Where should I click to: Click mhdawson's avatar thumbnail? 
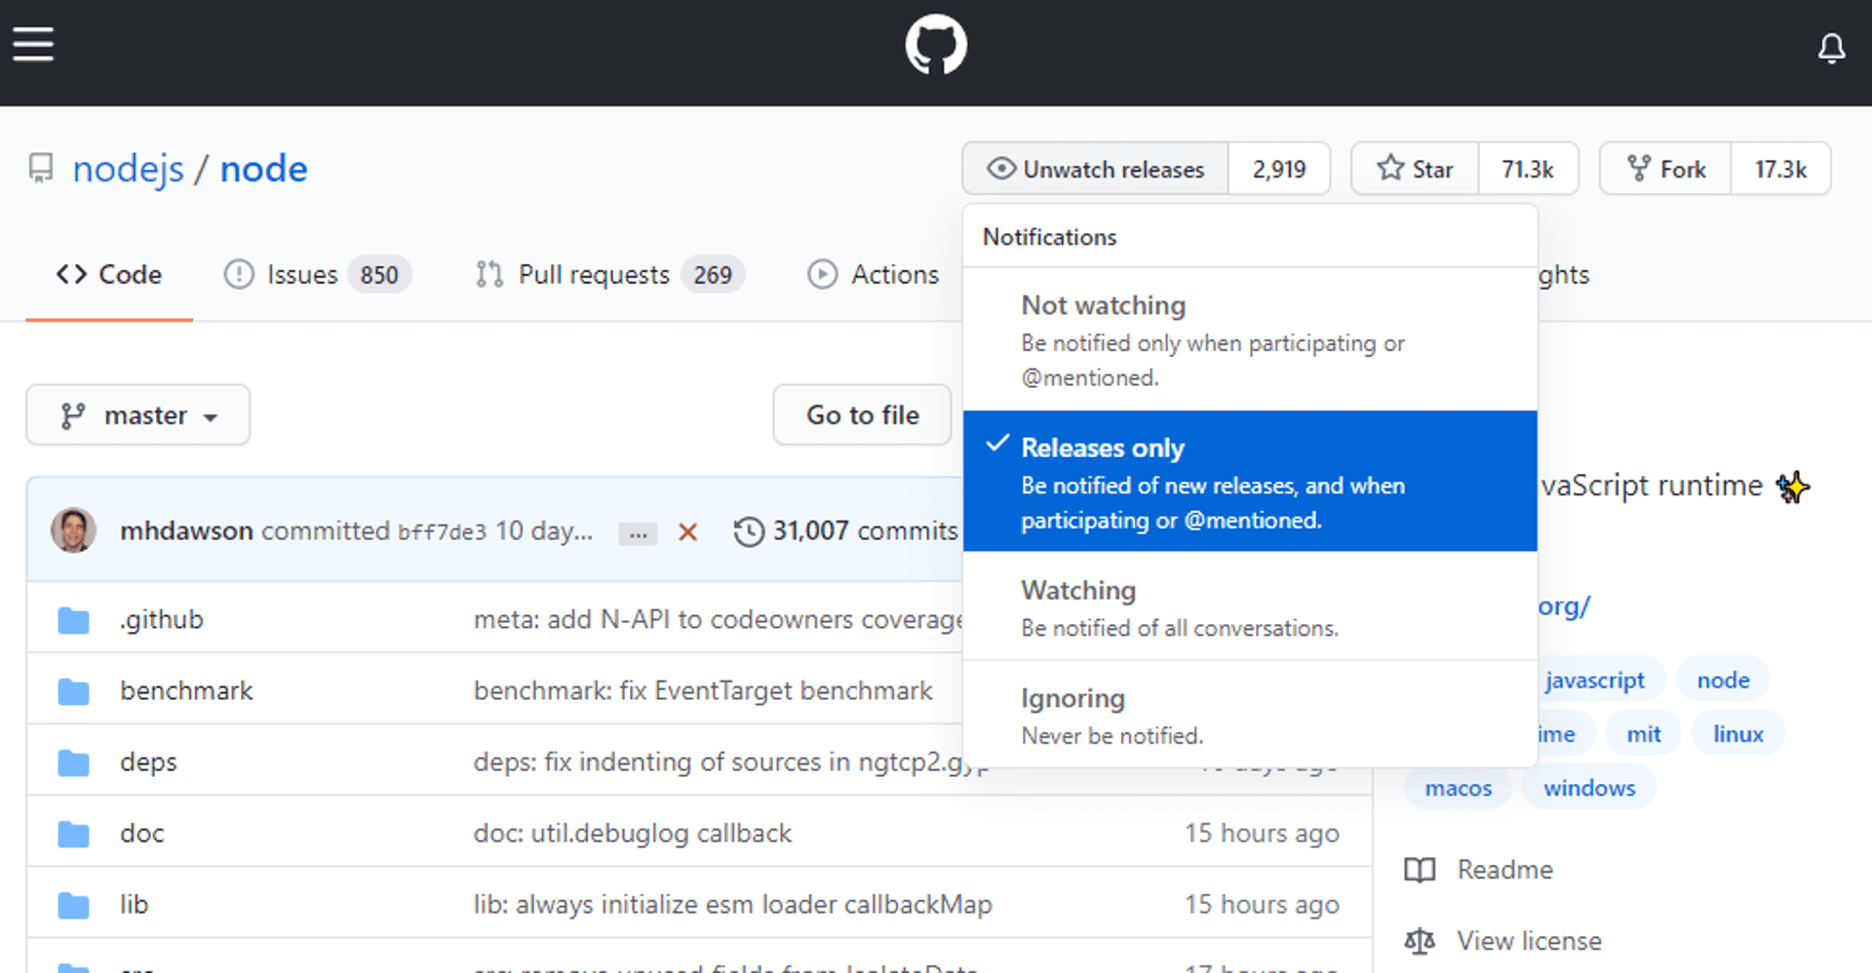tap(74, 529)
